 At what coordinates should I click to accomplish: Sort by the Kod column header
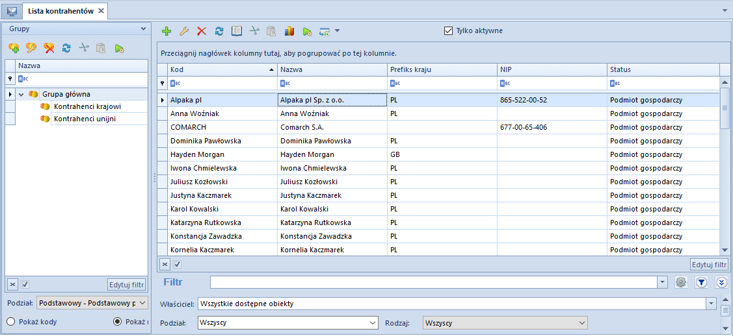tap(222, 69)
